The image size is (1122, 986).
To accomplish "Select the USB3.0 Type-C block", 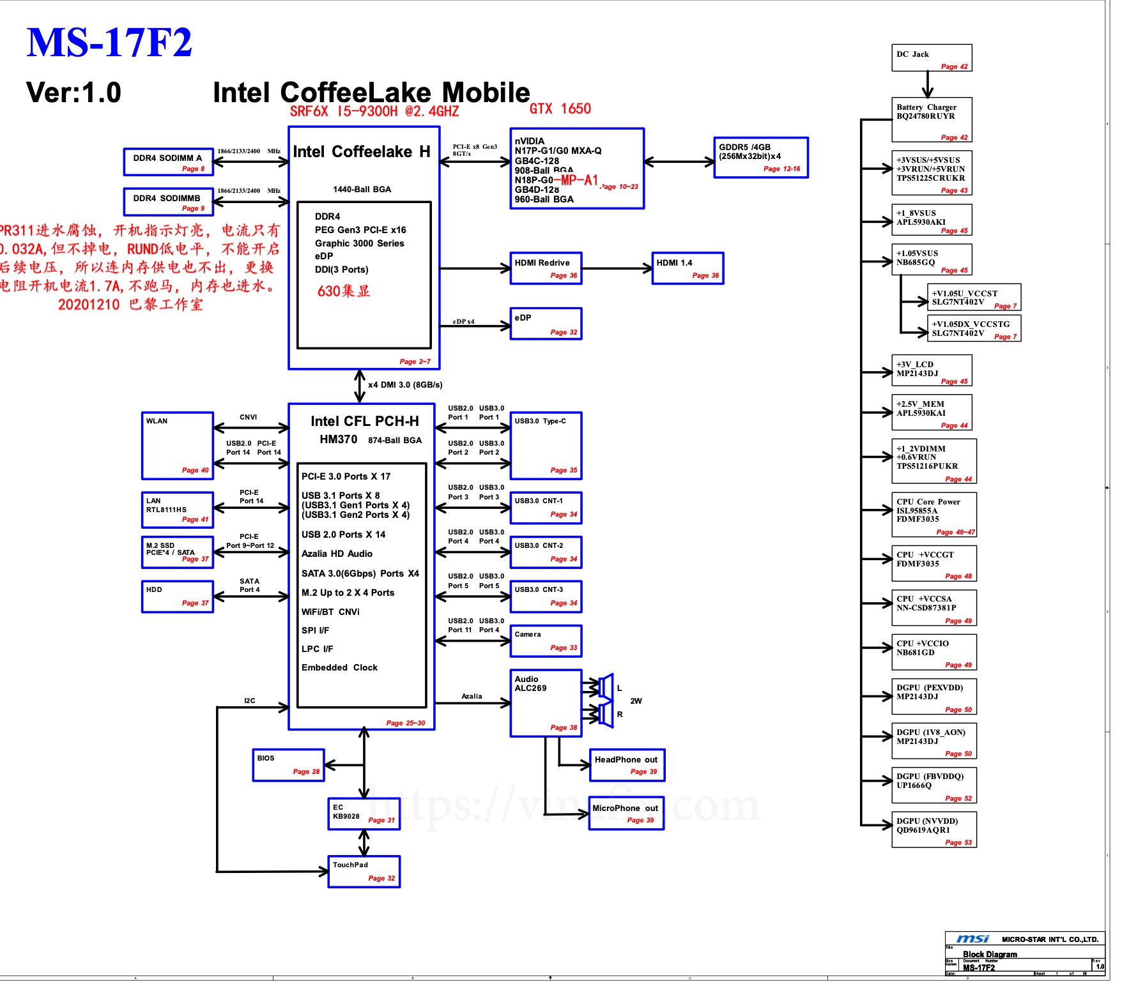I will point(546,446).
